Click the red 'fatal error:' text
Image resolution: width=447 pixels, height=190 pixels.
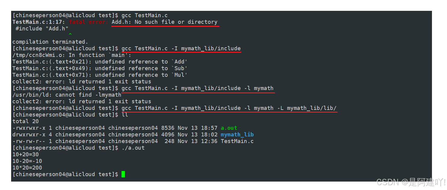(88, 22)
